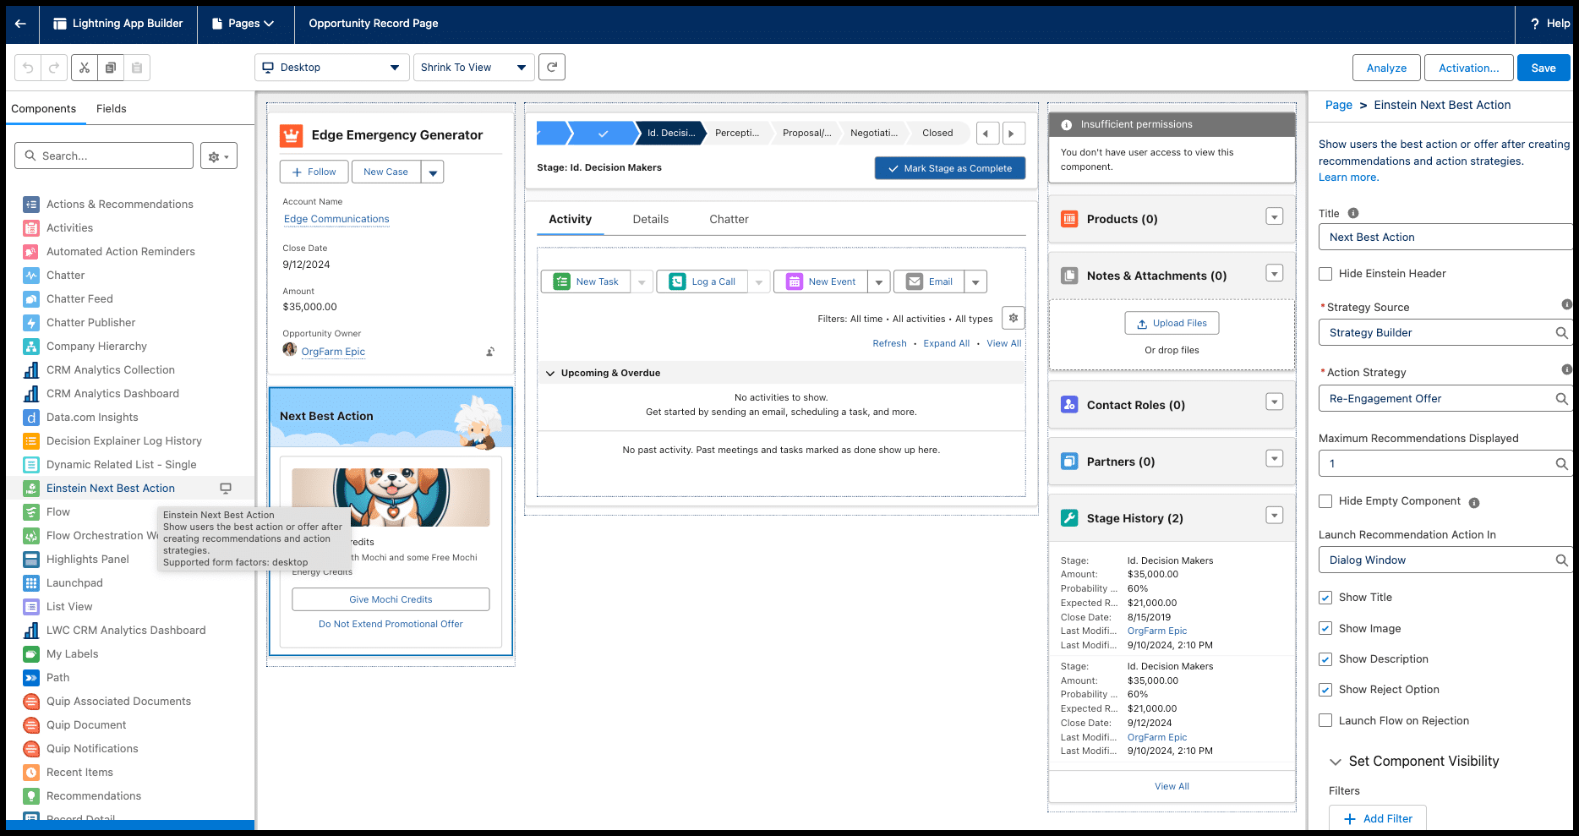Toggle Hide Empty Component checkbox
Screen dimensions: 1579x836
coord(1325,501)
